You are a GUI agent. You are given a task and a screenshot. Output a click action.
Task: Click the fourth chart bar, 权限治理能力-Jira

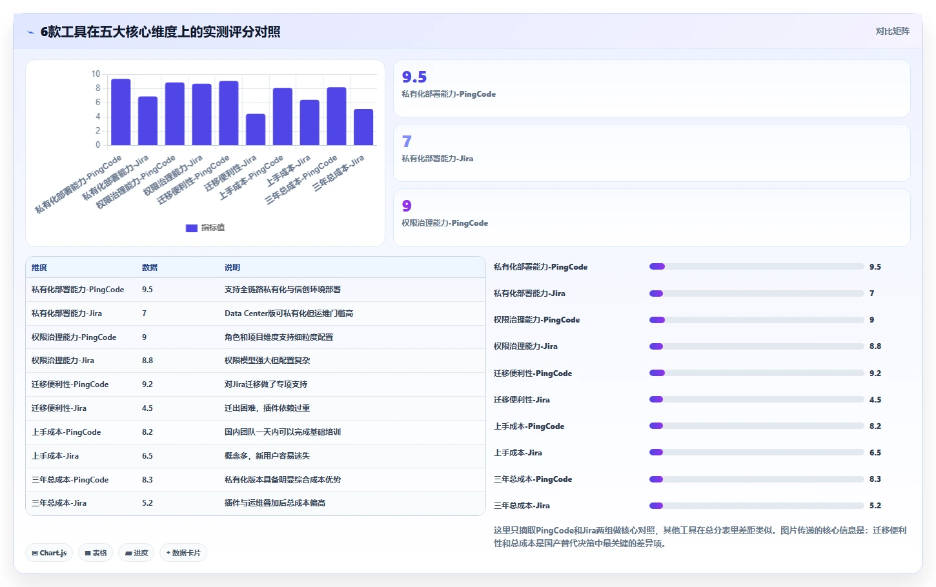(x=201, y=114)
